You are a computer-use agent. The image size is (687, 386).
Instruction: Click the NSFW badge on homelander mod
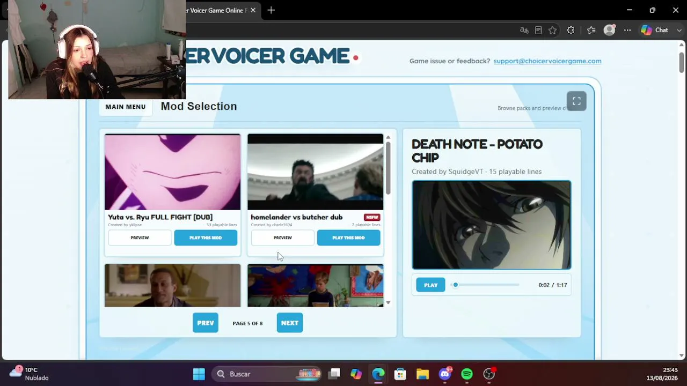[372, 217]
